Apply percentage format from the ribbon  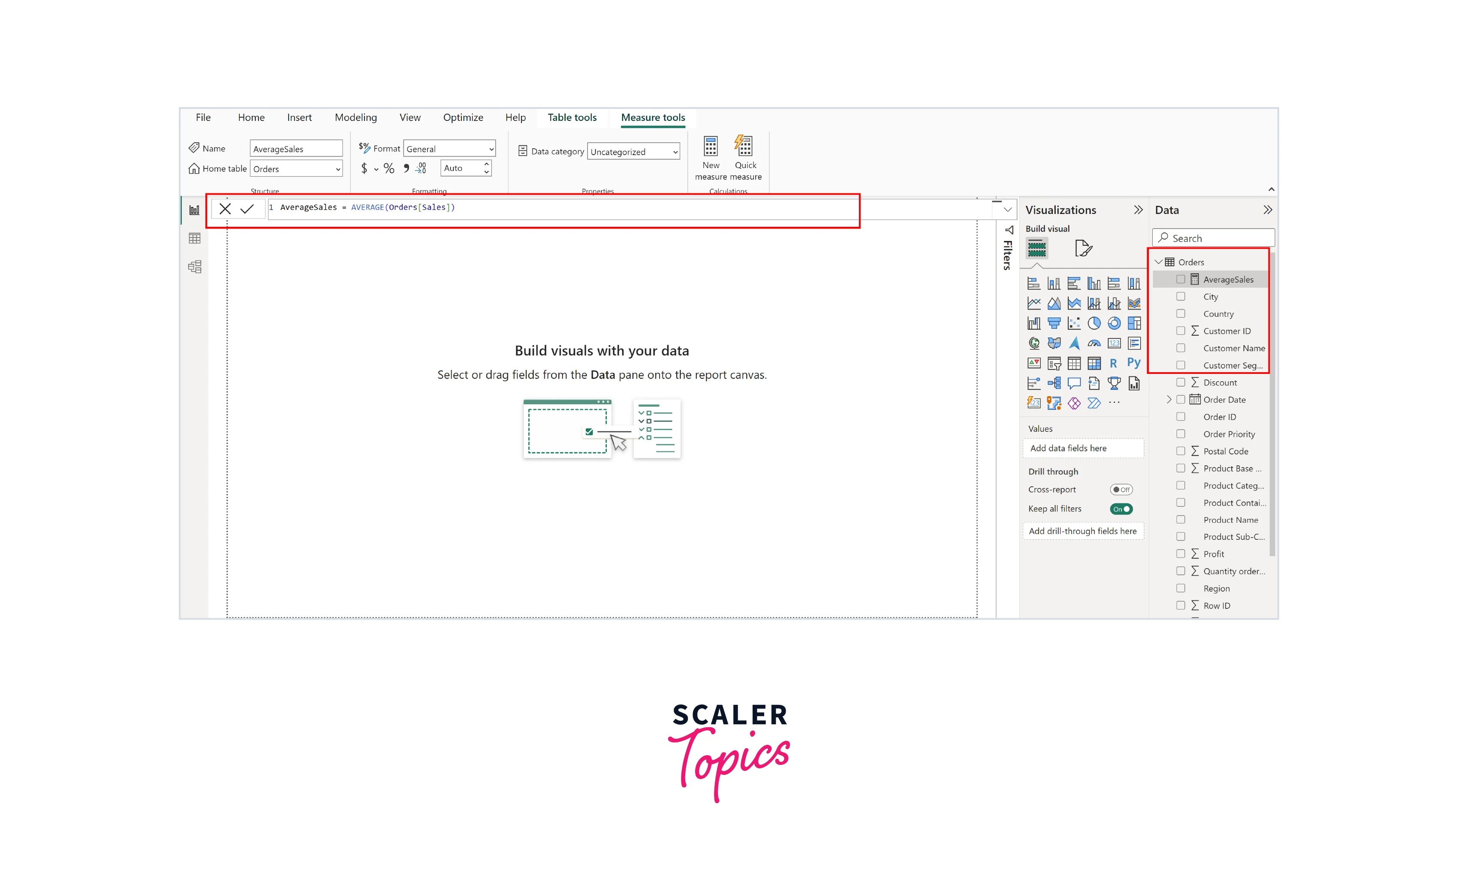[389, 169]
